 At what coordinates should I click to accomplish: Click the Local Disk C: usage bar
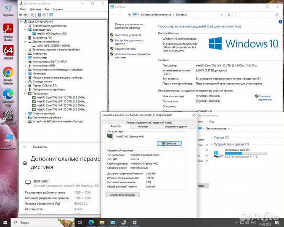(246, 153)
